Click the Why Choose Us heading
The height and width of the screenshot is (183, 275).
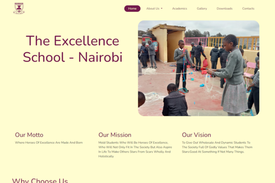pos(40,180)
